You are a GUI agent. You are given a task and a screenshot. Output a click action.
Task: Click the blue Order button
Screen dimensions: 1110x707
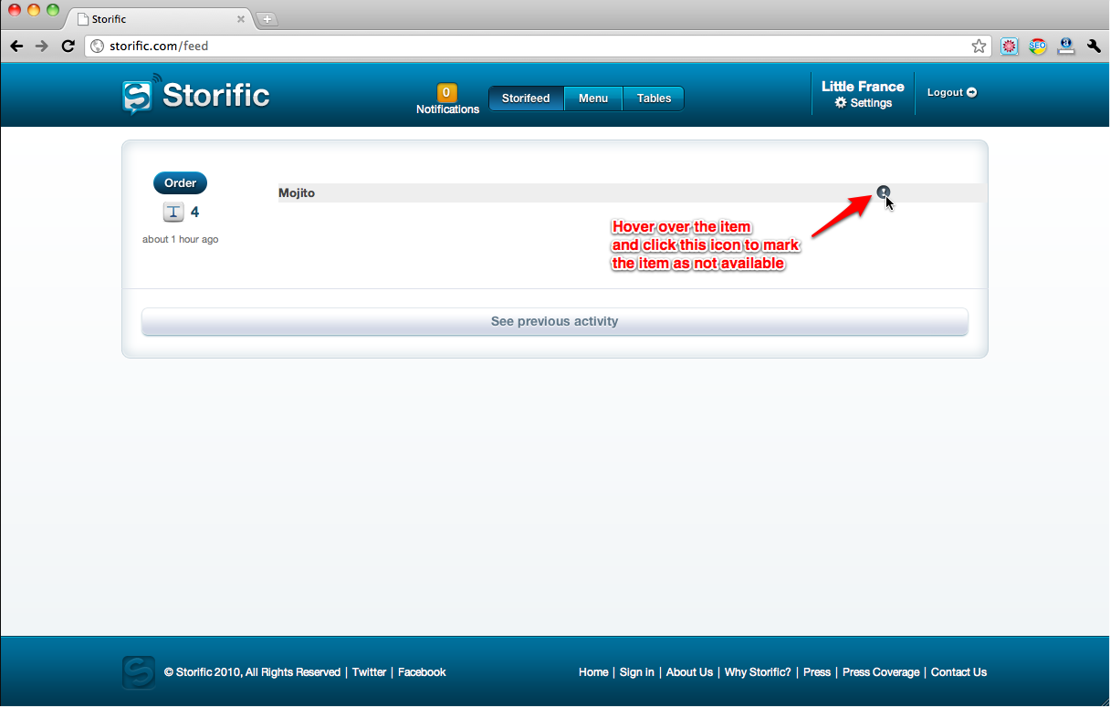pos(180,183)
